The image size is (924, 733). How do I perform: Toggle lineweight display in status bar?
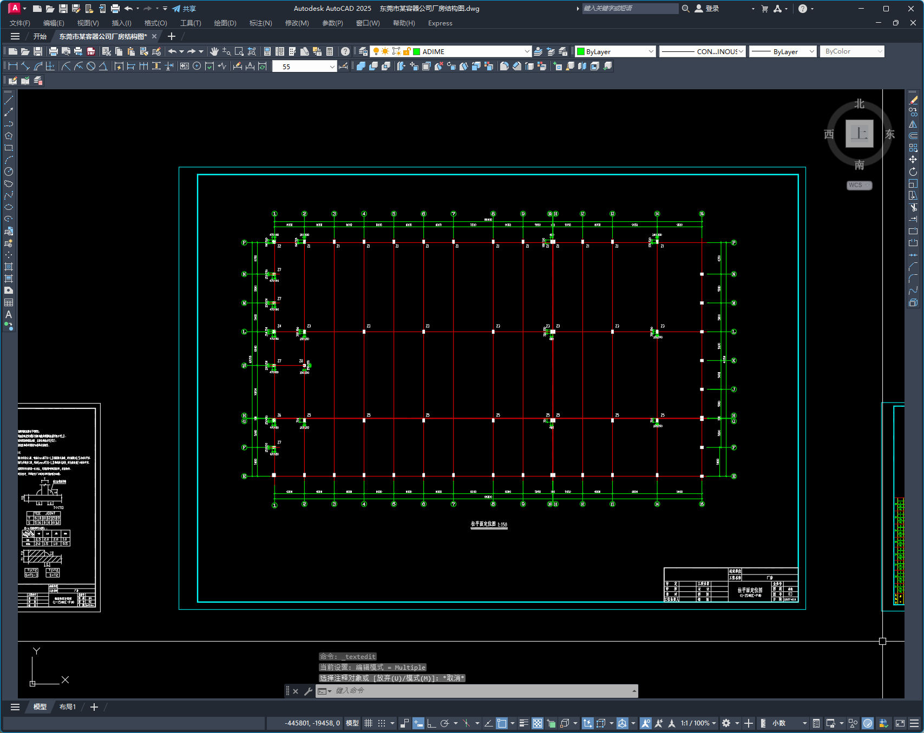(x=523, y=723)
